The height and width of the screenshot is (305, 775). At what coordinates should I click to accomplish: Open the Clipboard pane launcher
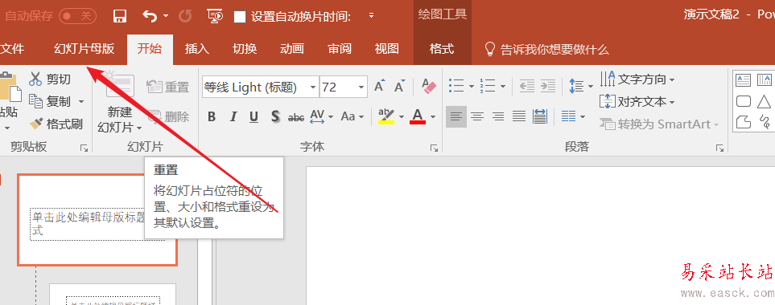click(x=84, y=148)
